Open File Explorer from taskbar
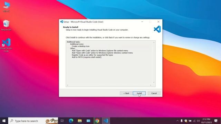The height and width of the screenshot is (124, 221). pos(80,121)
